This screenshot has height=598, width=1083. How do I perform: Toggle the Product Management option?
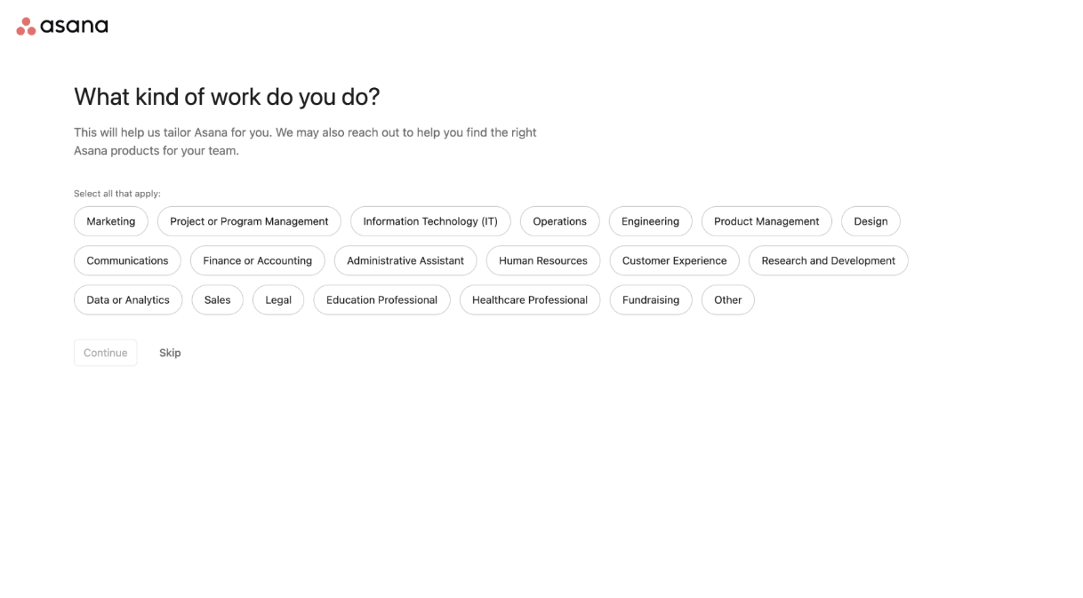pos(766,221)
